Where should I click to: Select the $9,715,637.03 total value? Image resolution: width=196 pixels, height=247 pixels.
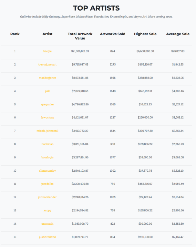click(80, 64)
